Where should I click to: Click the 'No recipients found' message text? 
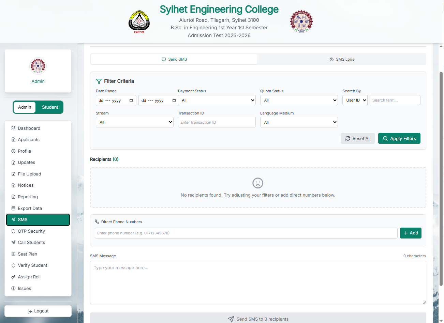tap(258, 195)
